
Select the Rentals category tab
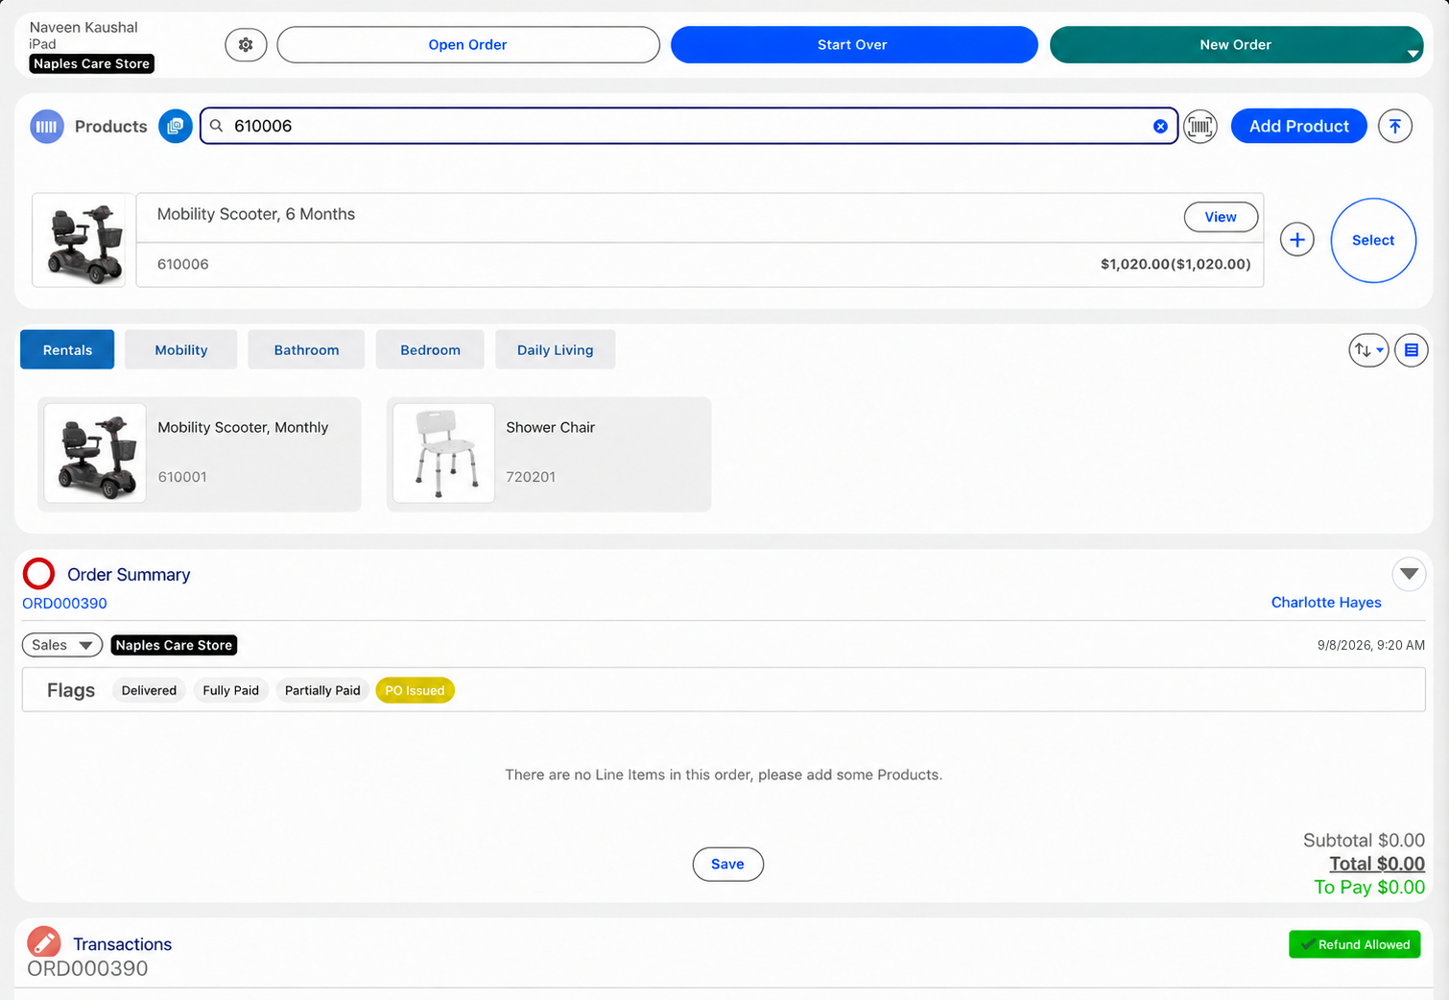67,350
